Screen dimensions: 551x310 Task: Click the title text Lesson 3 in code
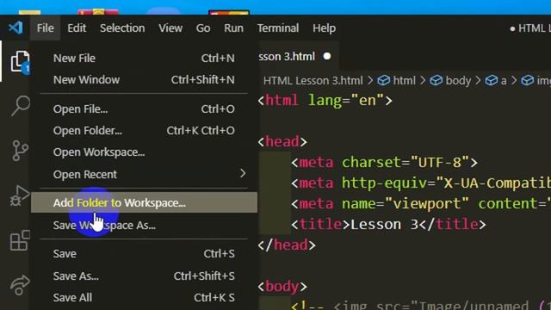pos(384,224)
